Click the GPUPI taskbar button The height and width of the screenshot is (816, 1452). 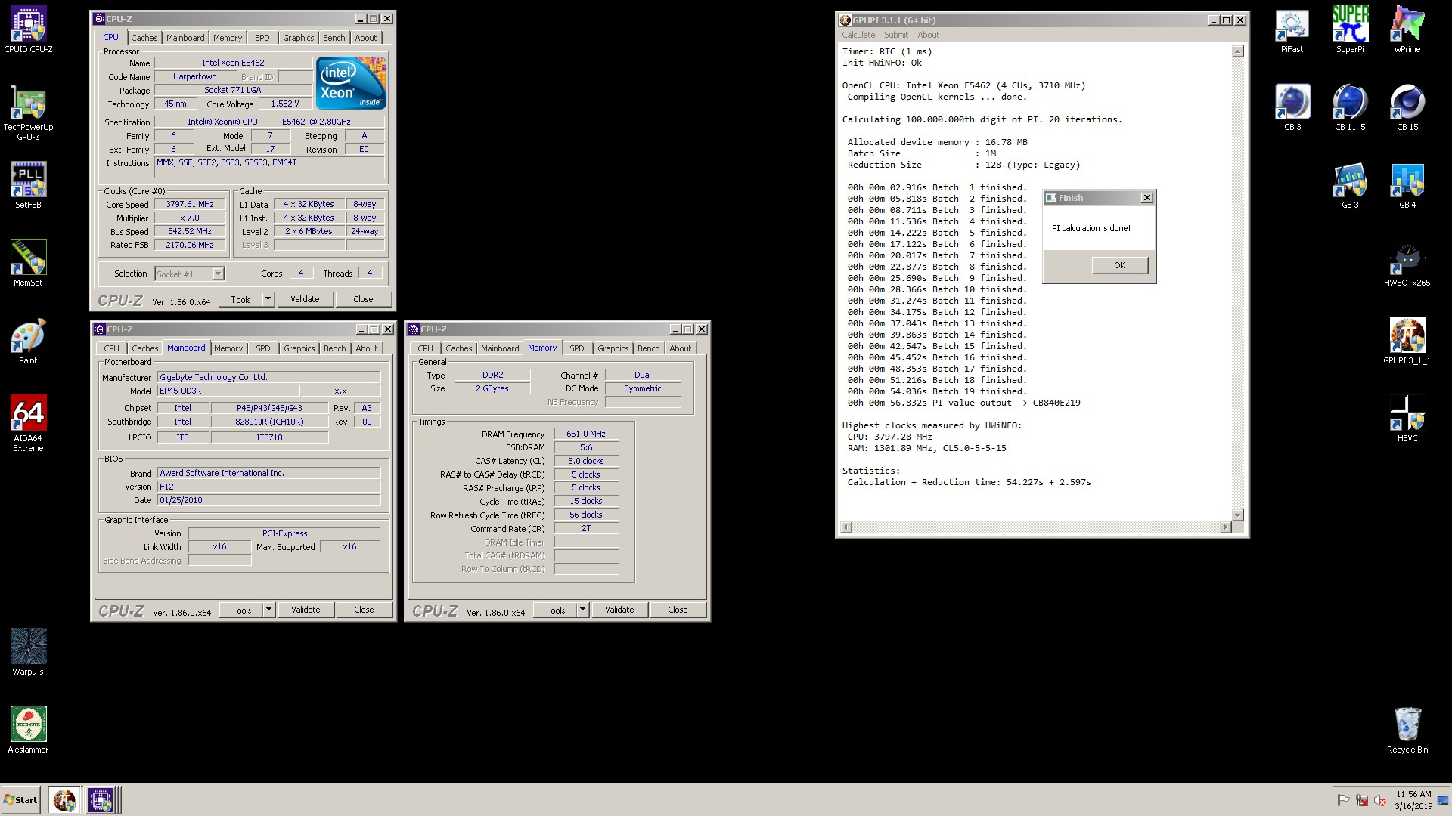(64, 800)
